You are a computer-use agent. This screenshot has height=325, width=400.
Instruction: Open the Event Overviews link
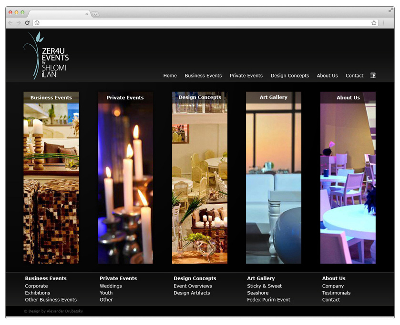coord(193,286)
